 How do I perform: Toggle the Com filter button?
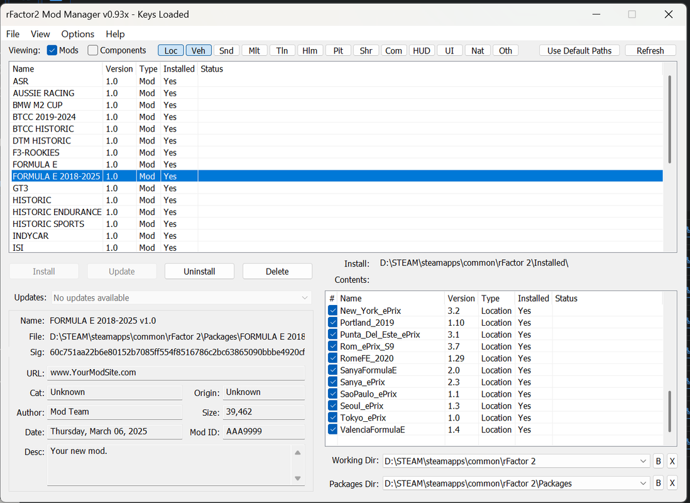coord(394,51)
